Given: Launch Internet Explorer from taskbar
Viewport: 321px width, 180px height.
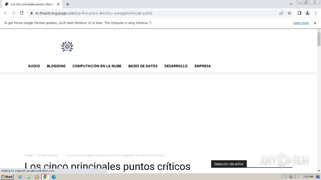Looking at the screenshot, I should click(20, 177).
